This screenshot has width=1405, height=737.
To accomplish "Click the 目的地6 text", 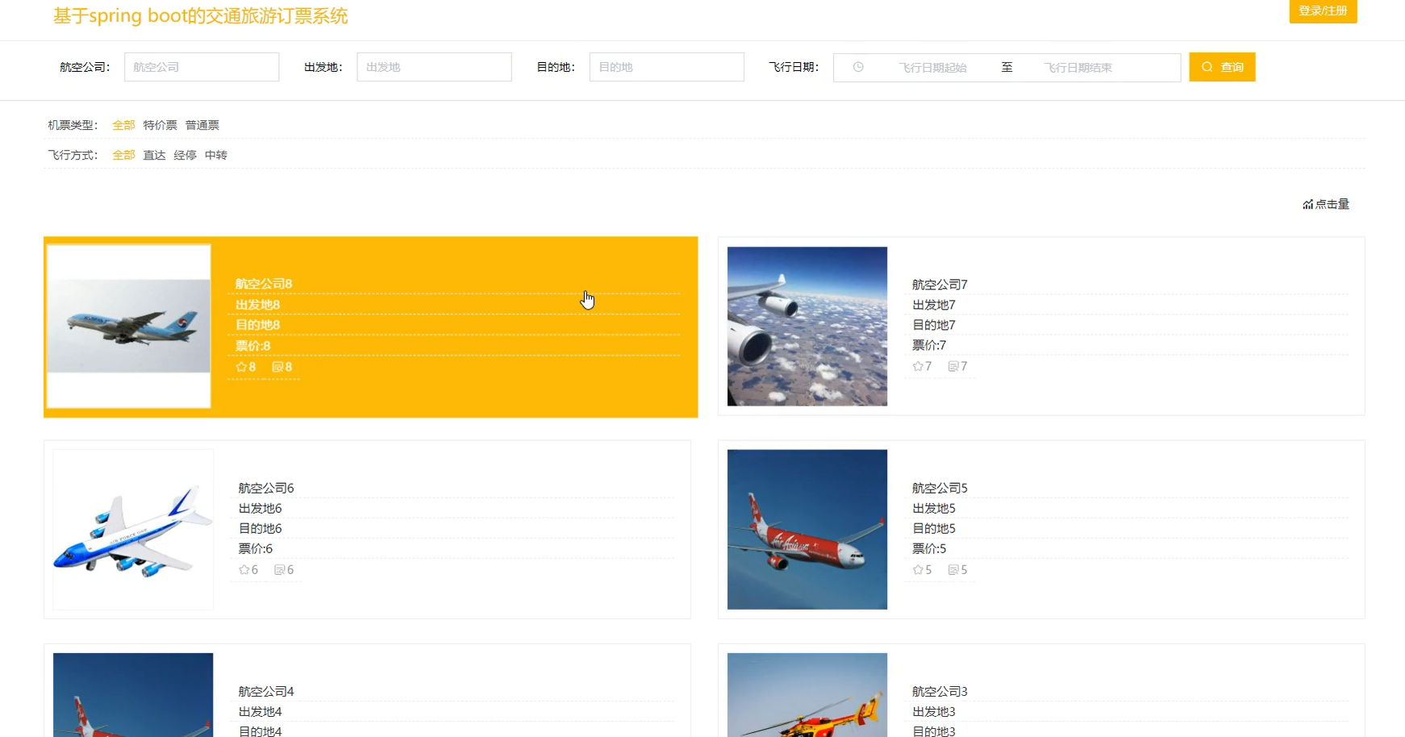I will [260, 528].
